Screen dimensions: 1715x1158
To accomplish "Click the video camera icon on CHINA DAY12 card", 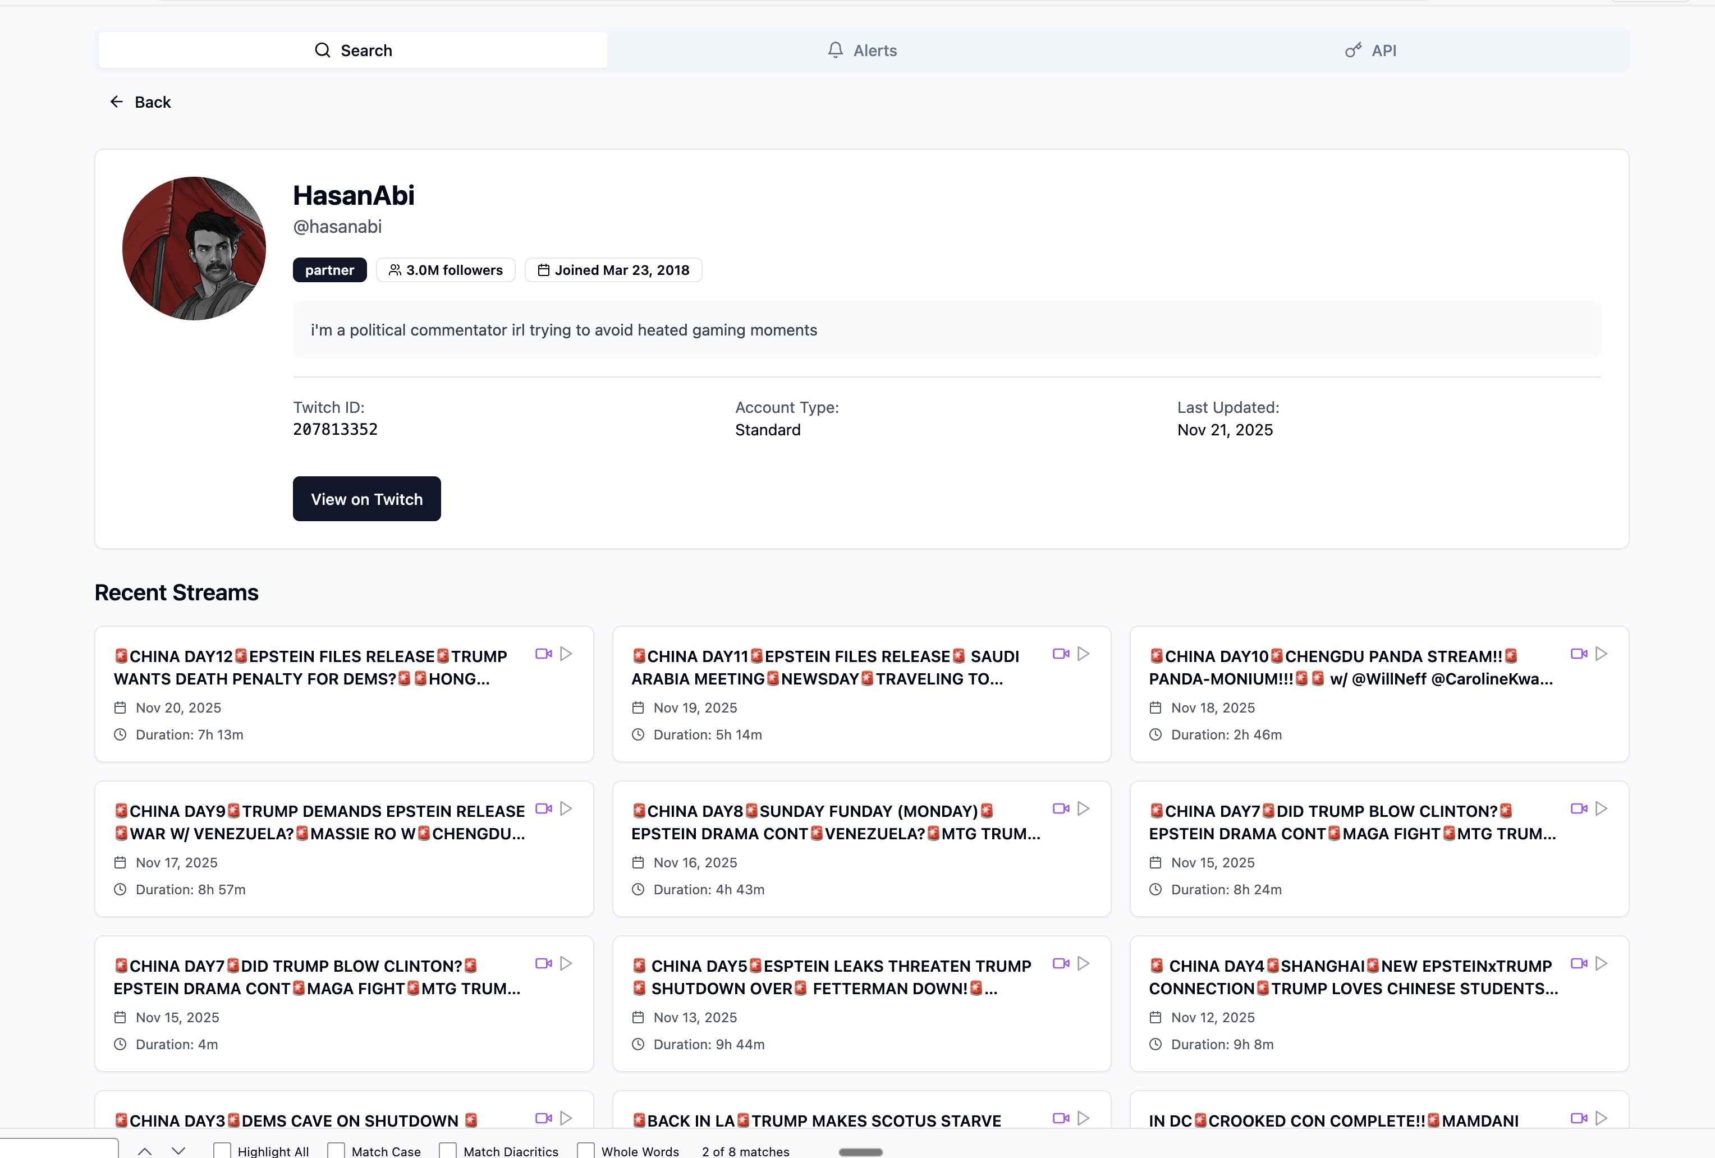I will tap(544, 654).
